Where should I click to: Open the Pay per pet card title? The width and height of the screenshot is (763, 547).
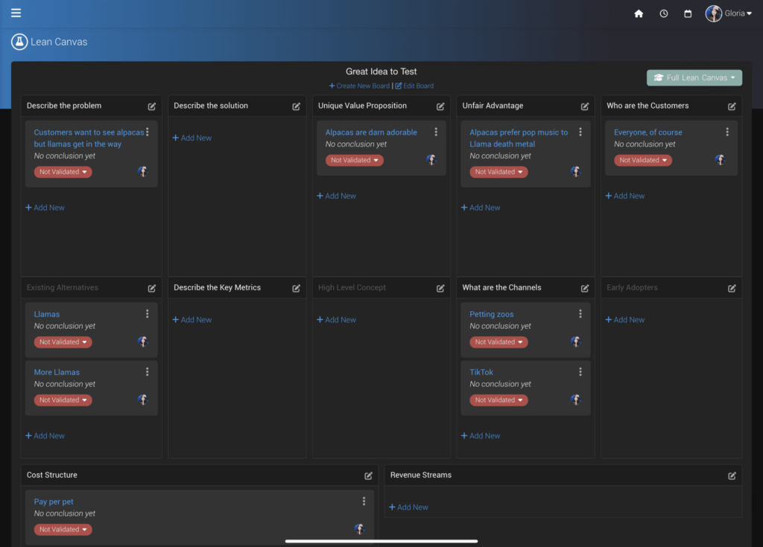coord(54,502)
